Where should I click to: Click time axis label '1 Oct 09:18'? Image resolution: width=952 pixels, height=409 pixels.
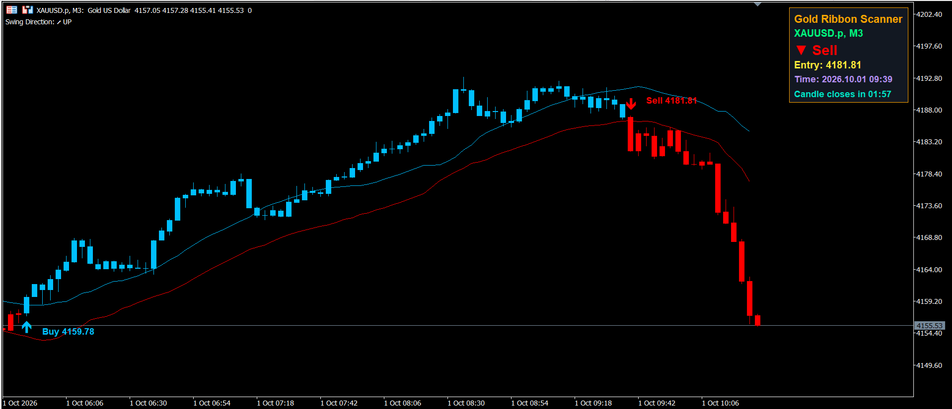click(x=594, y=403)
